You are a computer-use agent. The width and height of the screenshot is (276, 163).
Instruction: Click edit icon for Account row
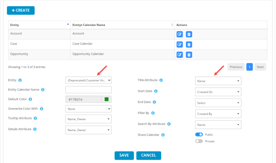point(180,34)
